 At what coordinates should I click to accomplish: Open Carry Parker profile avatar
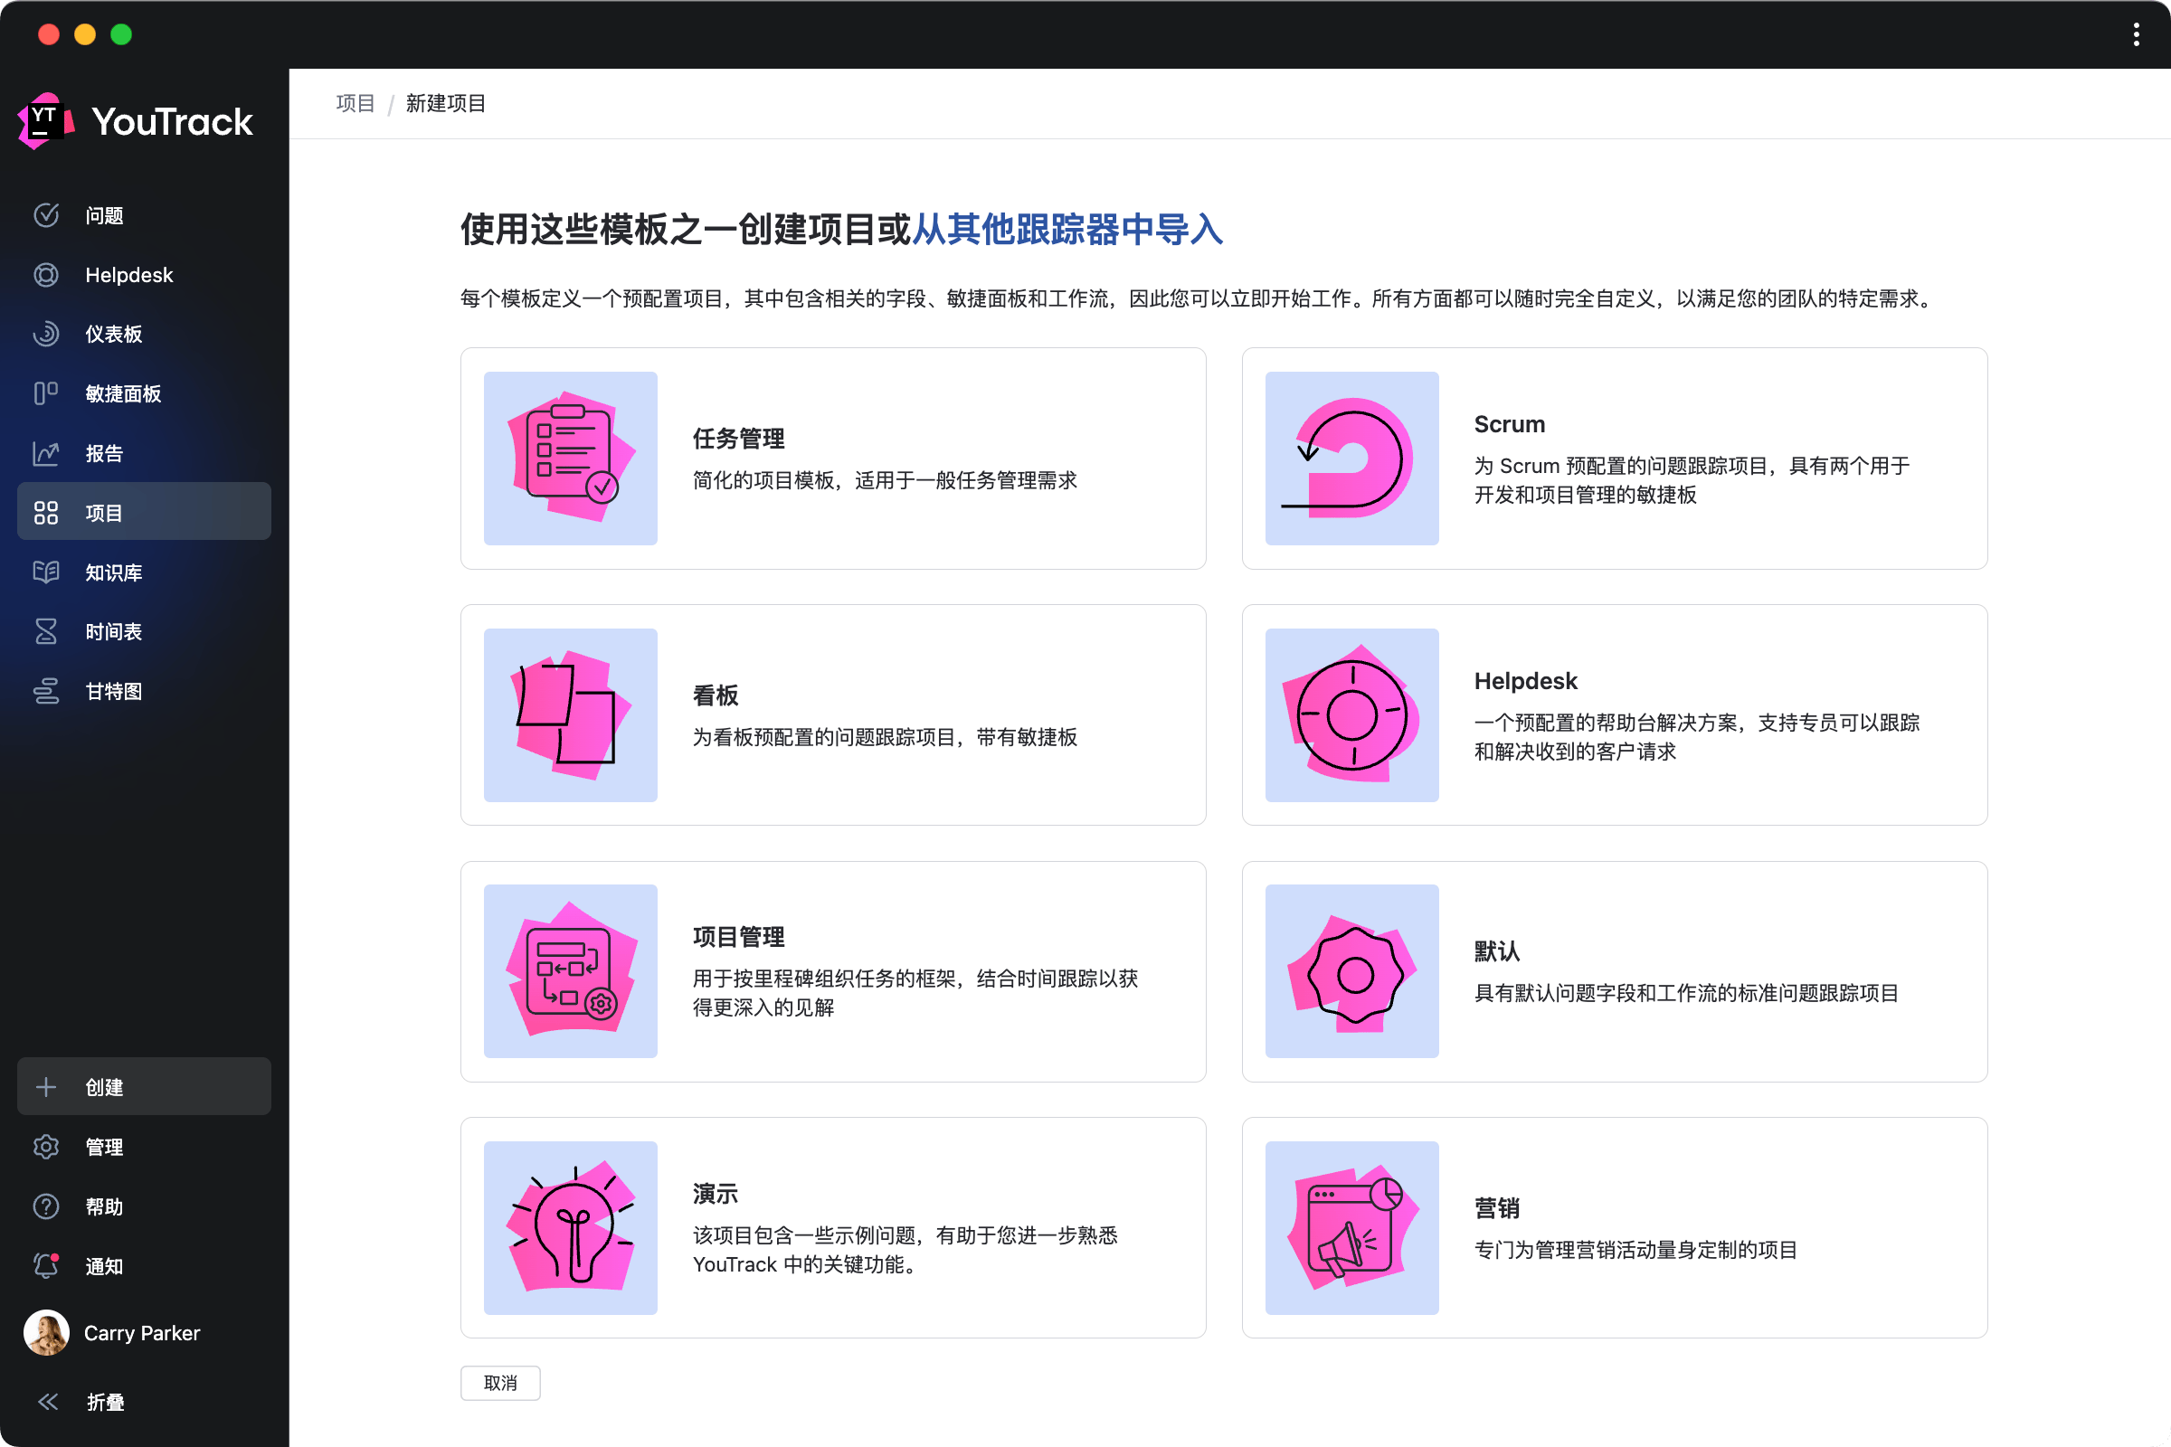tap(46, 1332)
